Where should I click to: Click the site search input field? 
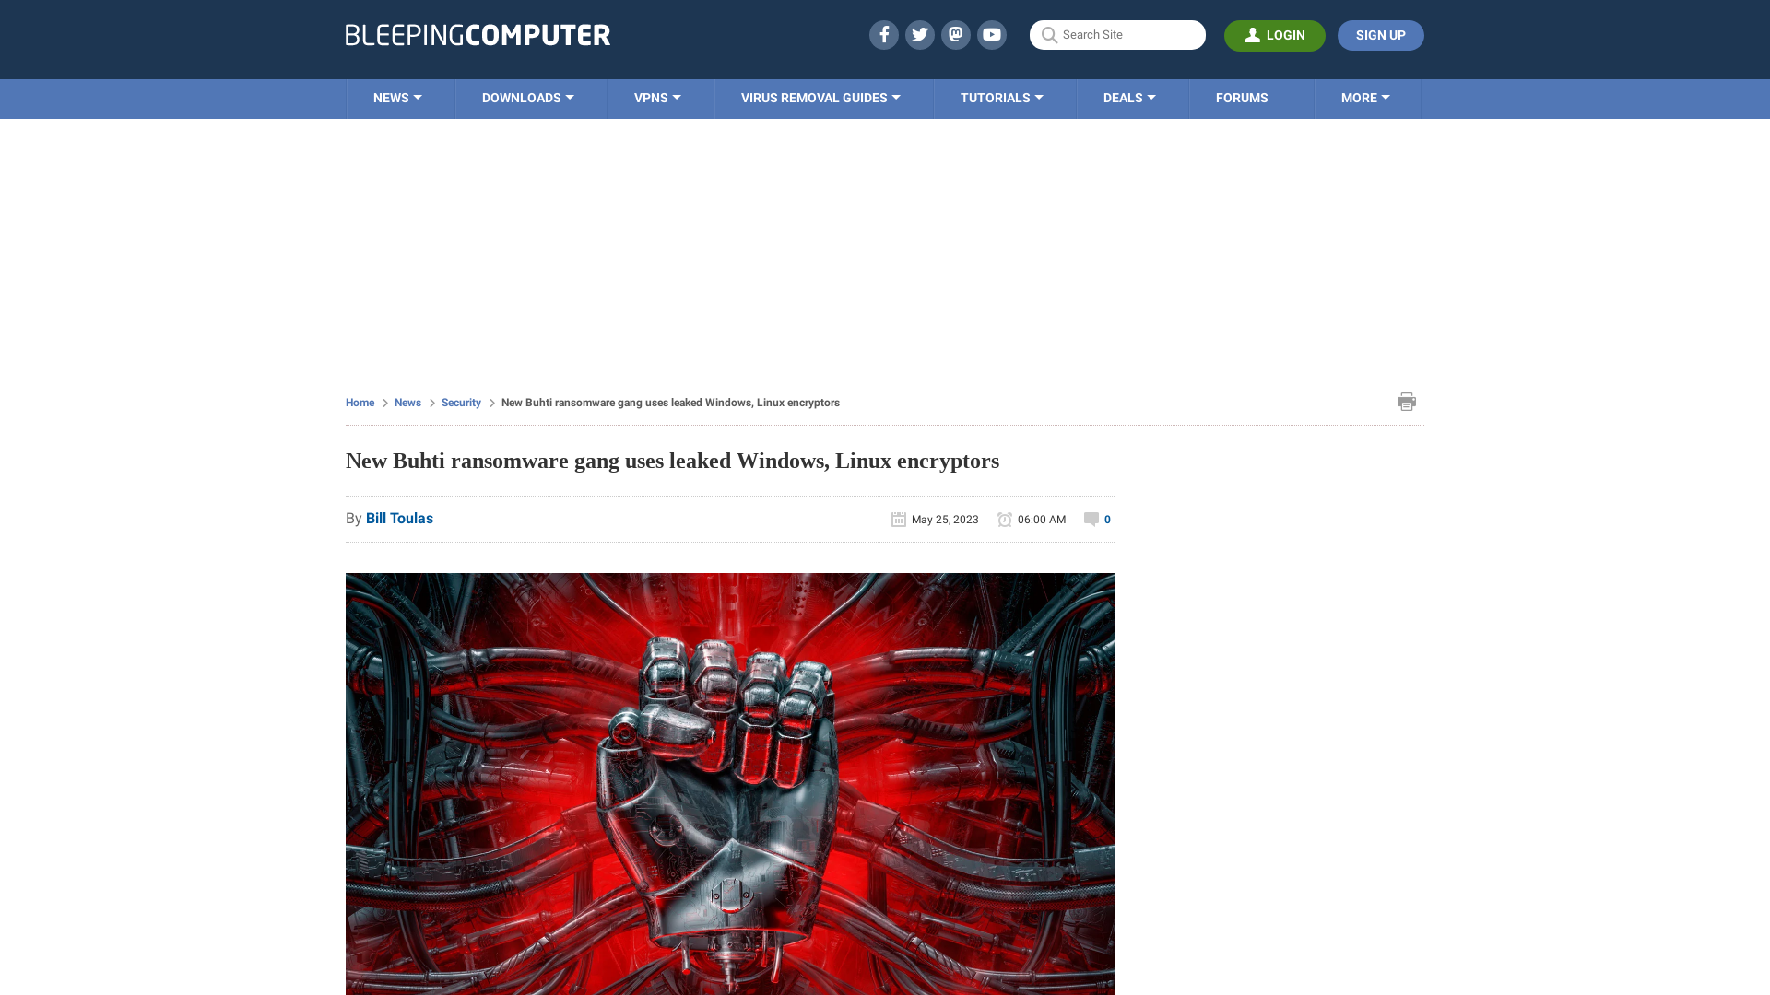pos(1117,34)
